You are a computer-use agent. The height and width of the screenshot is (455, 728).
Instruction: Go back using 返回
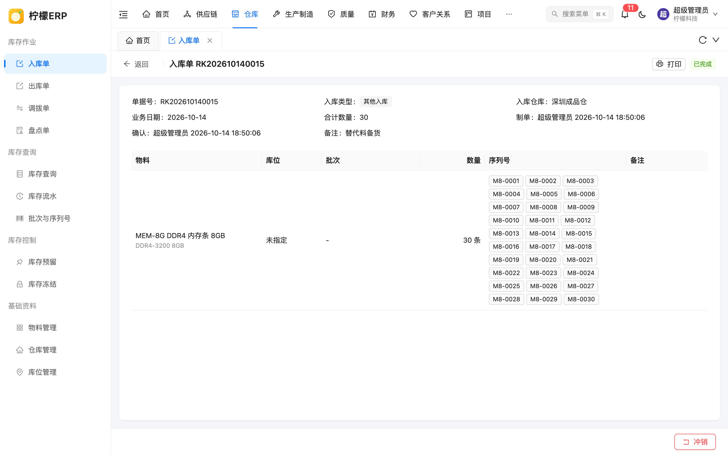click(136, 64)
